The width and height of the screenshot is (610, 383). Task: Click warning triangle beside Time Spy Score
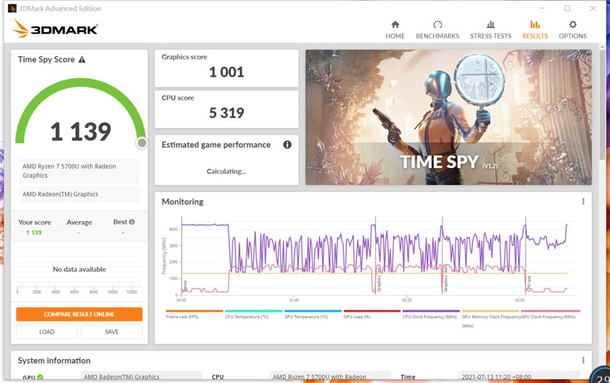pyautogui.click(x=82, y=60)
